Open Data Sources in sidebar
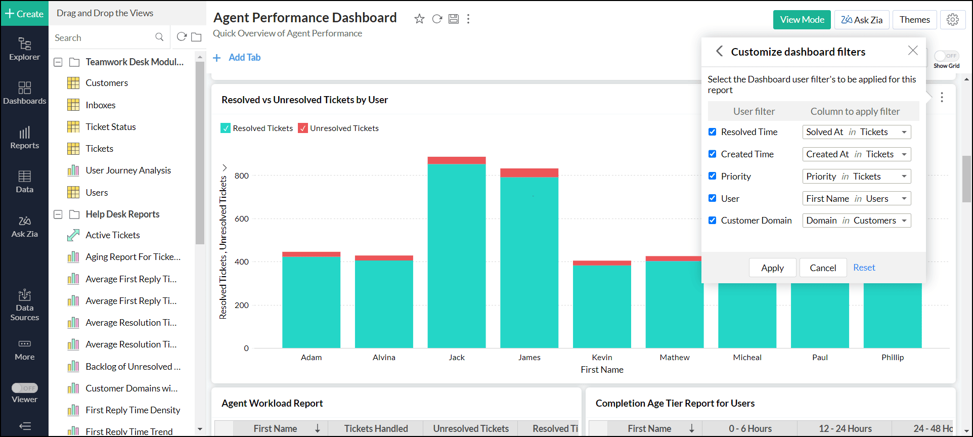973x437 pixels. pos(24,305)
